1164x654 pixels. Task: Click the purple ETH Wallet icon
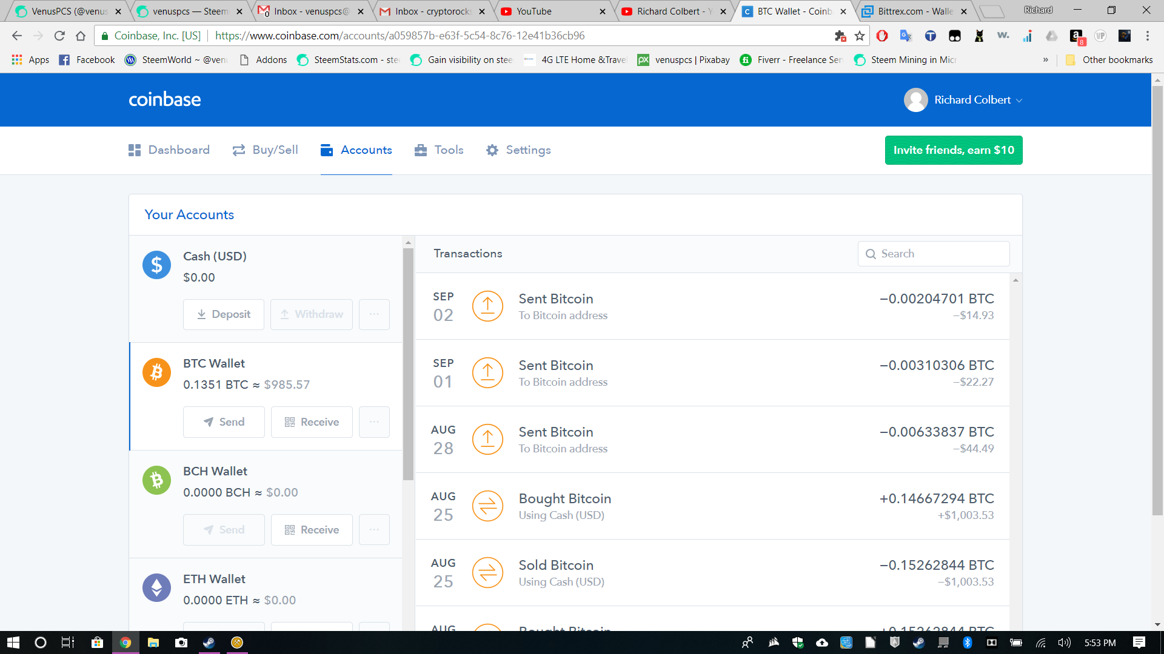(x=156, y=587)
